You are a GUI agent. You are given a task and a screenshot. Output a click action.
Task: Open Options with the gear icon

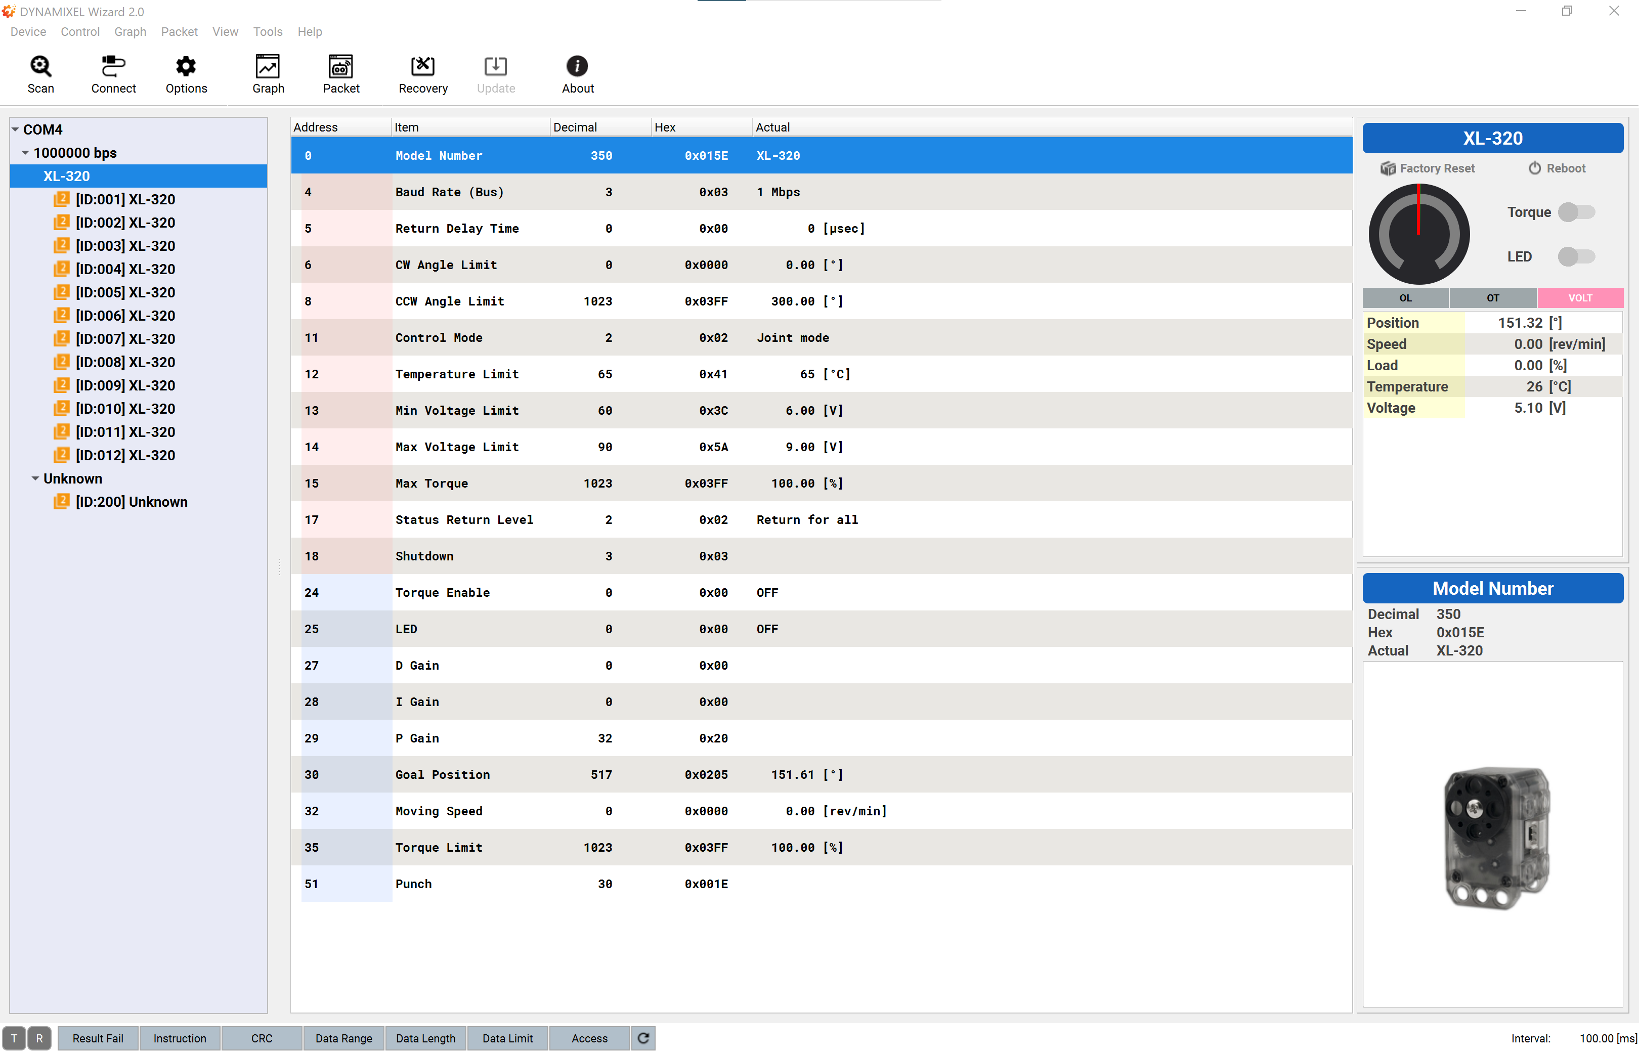point(186,74)
